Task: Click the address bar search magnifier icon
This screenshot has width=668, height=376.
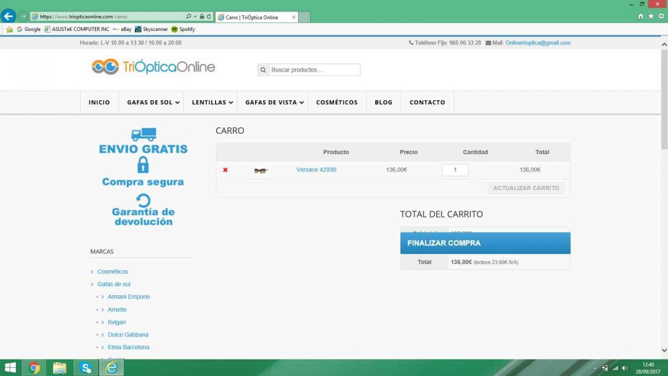Action: point(188,16)
